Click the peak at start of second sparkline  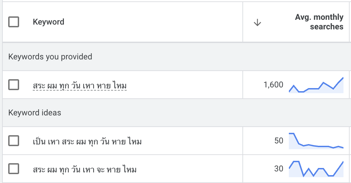(291, 134)
